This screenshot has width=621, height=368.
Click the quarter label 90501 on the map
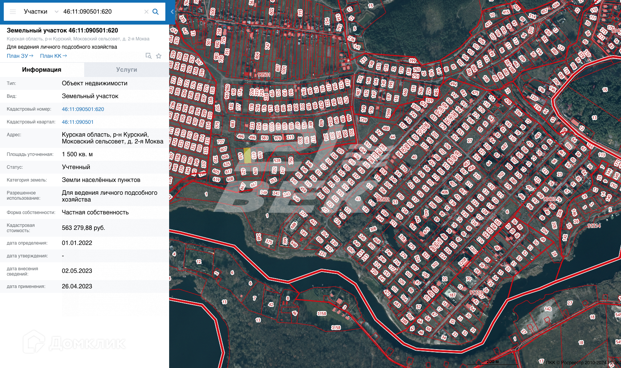point(264,75)
